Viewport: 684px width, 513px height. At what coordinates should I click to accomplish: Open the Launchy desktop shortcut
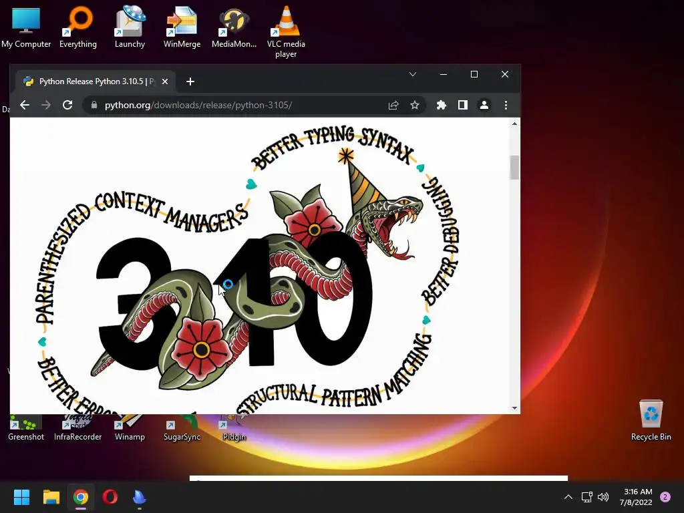(x=130, y=27)
